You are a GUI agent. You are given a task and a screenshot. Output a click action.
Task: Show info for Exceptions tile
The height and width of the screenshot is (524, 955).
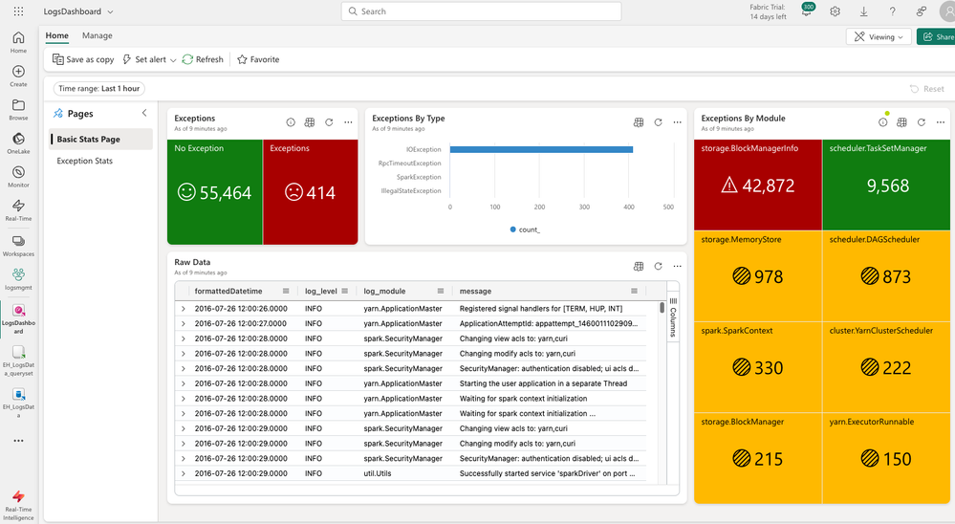coord(291,122)
